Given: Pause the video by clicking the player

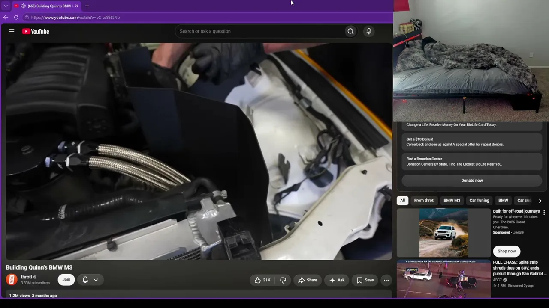Looking at the screenshot, I should 199,151.
